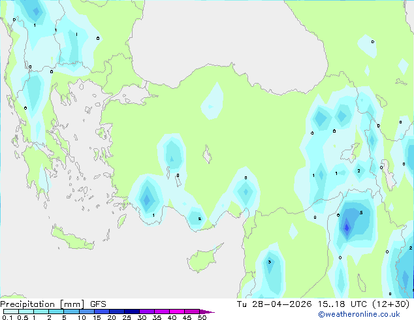The image size is (414, 320).
Task: Click the Tu 28-04-2026 date label
Action: coord(274,304)
